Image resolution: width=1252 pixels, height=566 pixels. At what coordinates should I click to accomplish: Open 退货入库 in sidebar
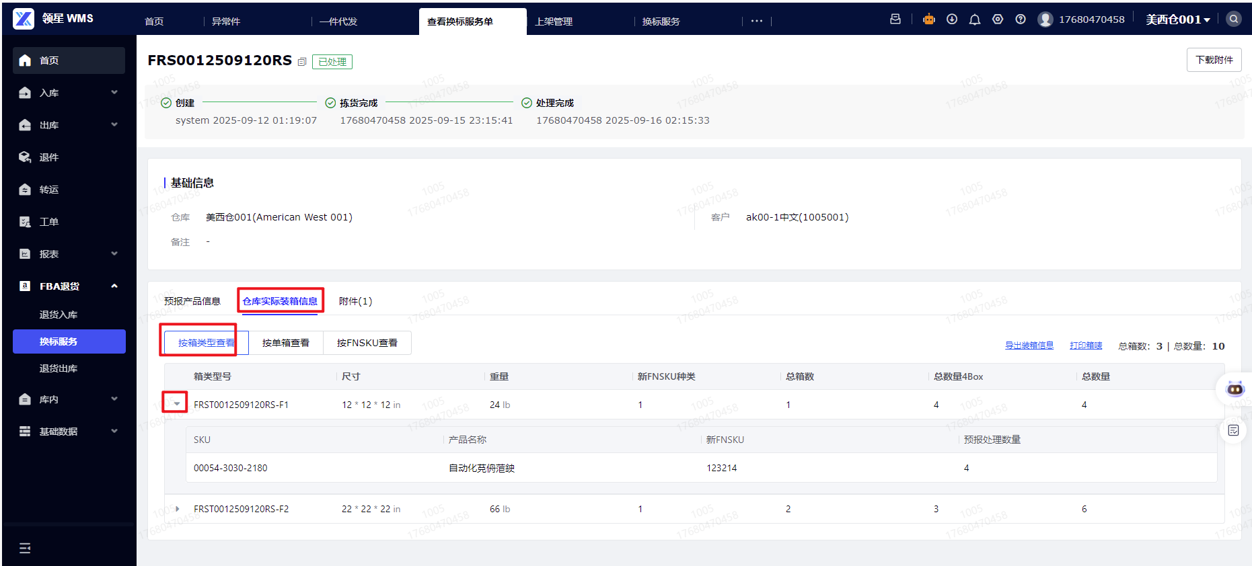(59, 315)
